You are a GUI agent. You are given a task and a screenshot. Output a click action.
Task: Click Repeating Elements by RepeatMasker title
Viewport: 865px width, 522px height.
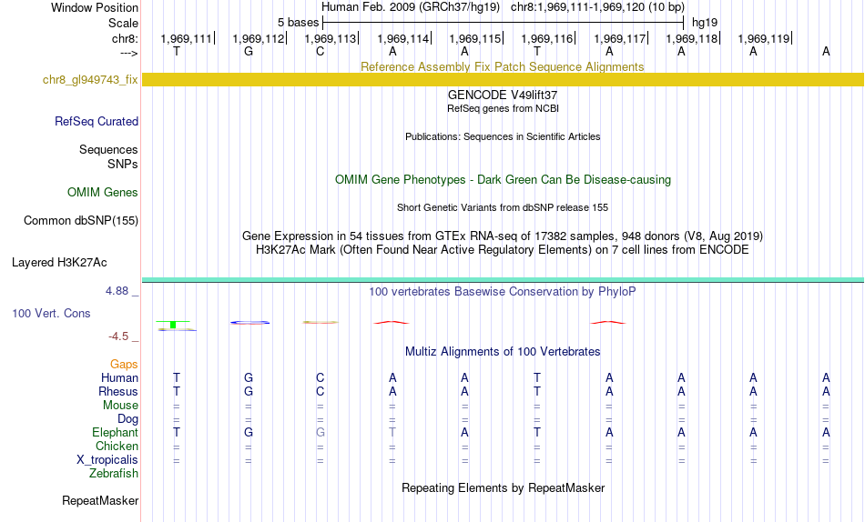[x=504, y=487]
